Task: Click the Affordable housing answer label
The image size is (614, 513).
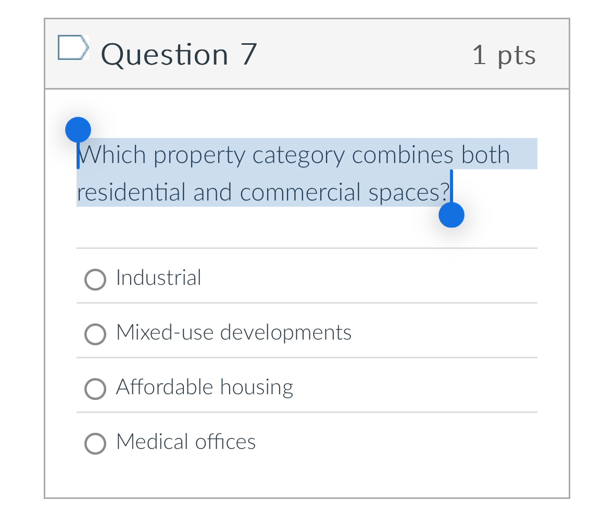Action: pyautogui.click(x=205, y=387)
